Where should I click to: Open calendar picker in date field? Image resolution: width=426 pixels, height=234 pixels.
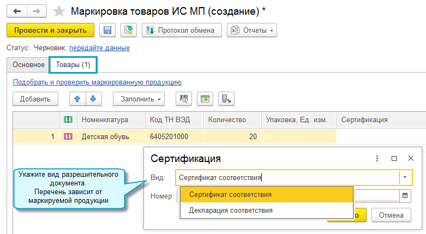405,195
